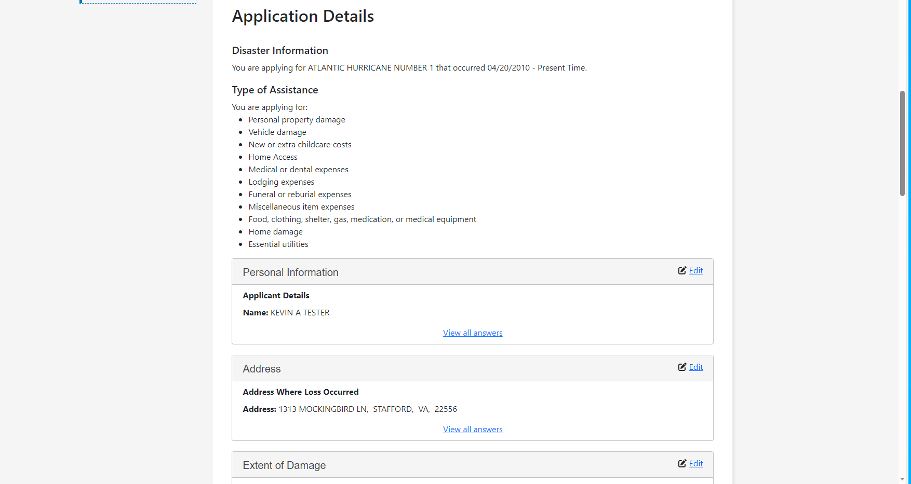Select the Address panel title
Image resolution: width=911 pixels, height=484 pixels.
click(262, 369)
